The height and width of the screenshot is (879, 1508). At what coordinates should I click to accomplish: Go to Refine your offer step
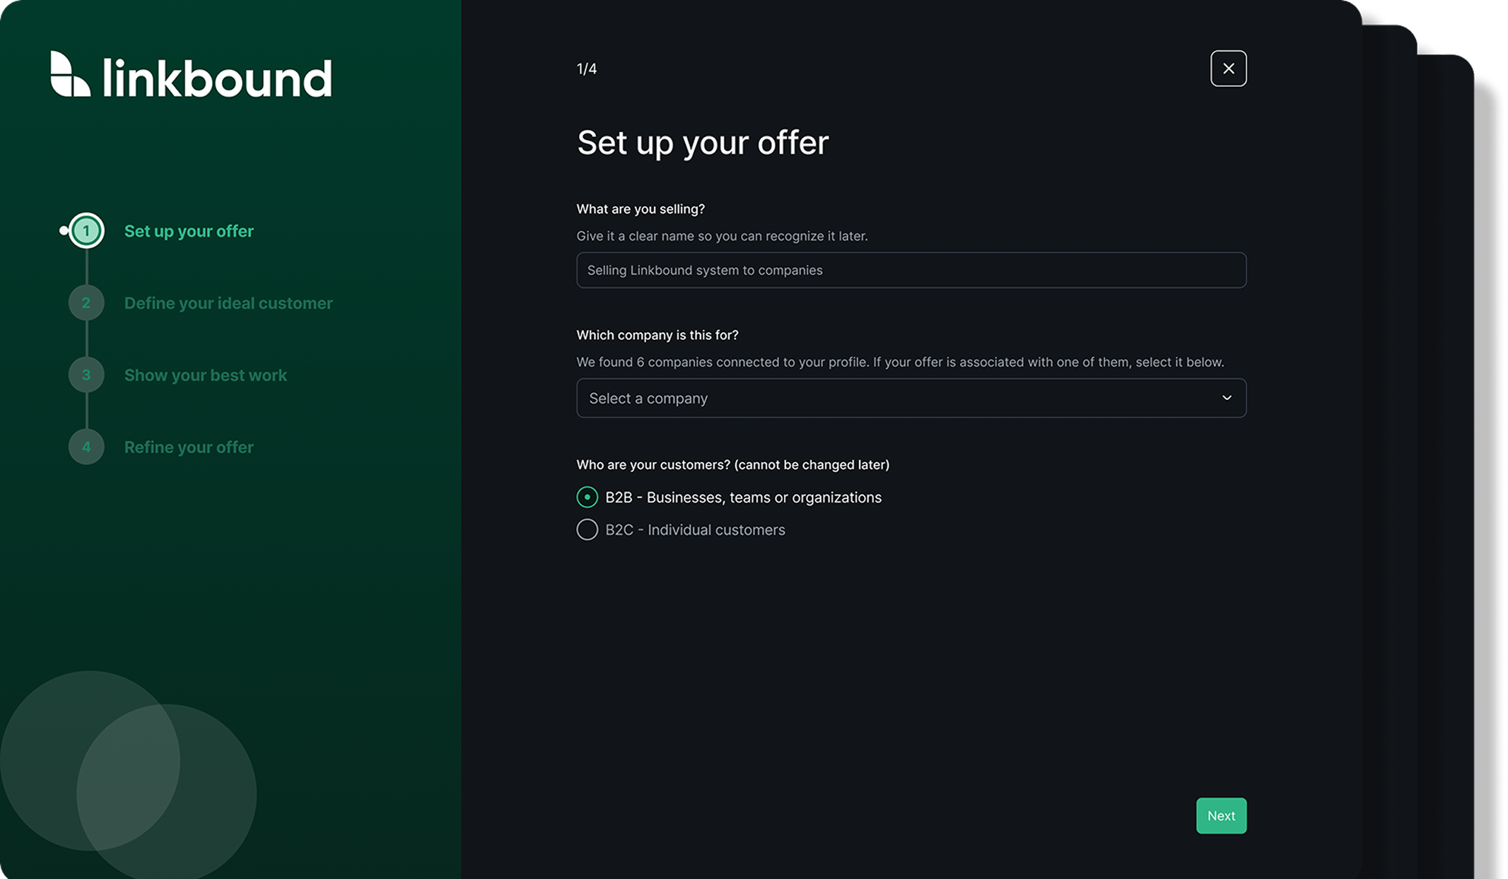[189, 447]
